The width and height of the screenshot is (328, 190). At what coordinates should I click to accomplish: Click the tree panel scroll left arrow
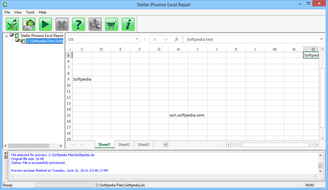(x=5, y=146)
